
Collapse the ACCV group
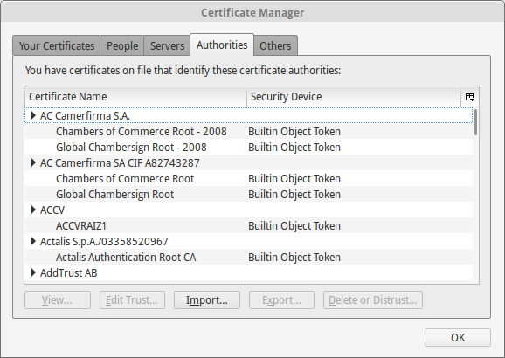[33, 210]
